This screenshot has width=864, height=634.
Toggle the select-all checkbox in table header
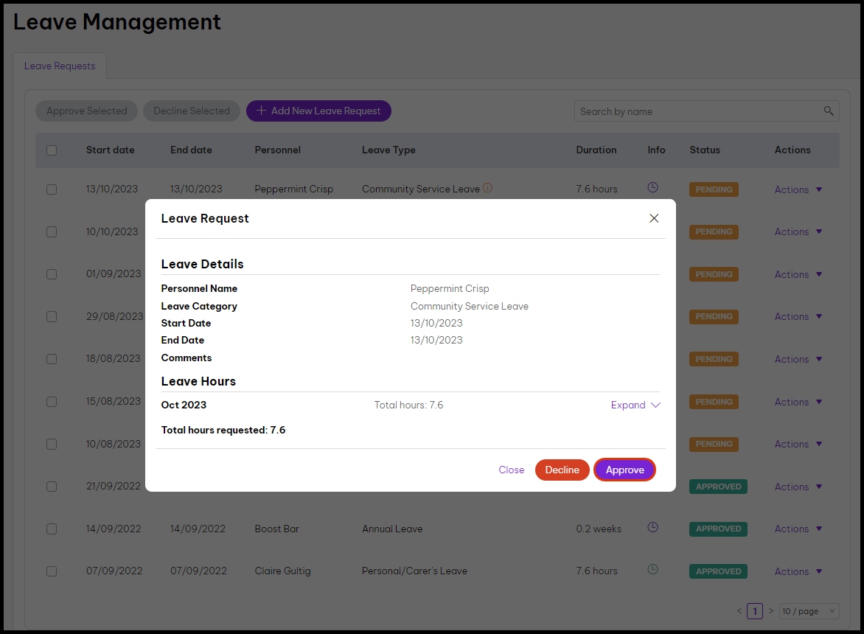coord(52,150)
